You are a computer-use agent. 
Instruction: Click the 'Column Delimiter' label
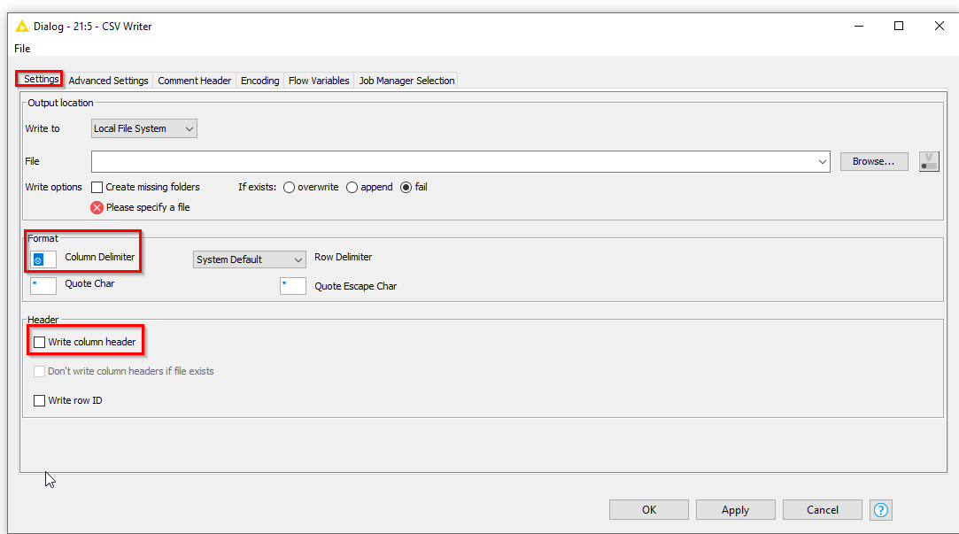(x=100, y=257)
